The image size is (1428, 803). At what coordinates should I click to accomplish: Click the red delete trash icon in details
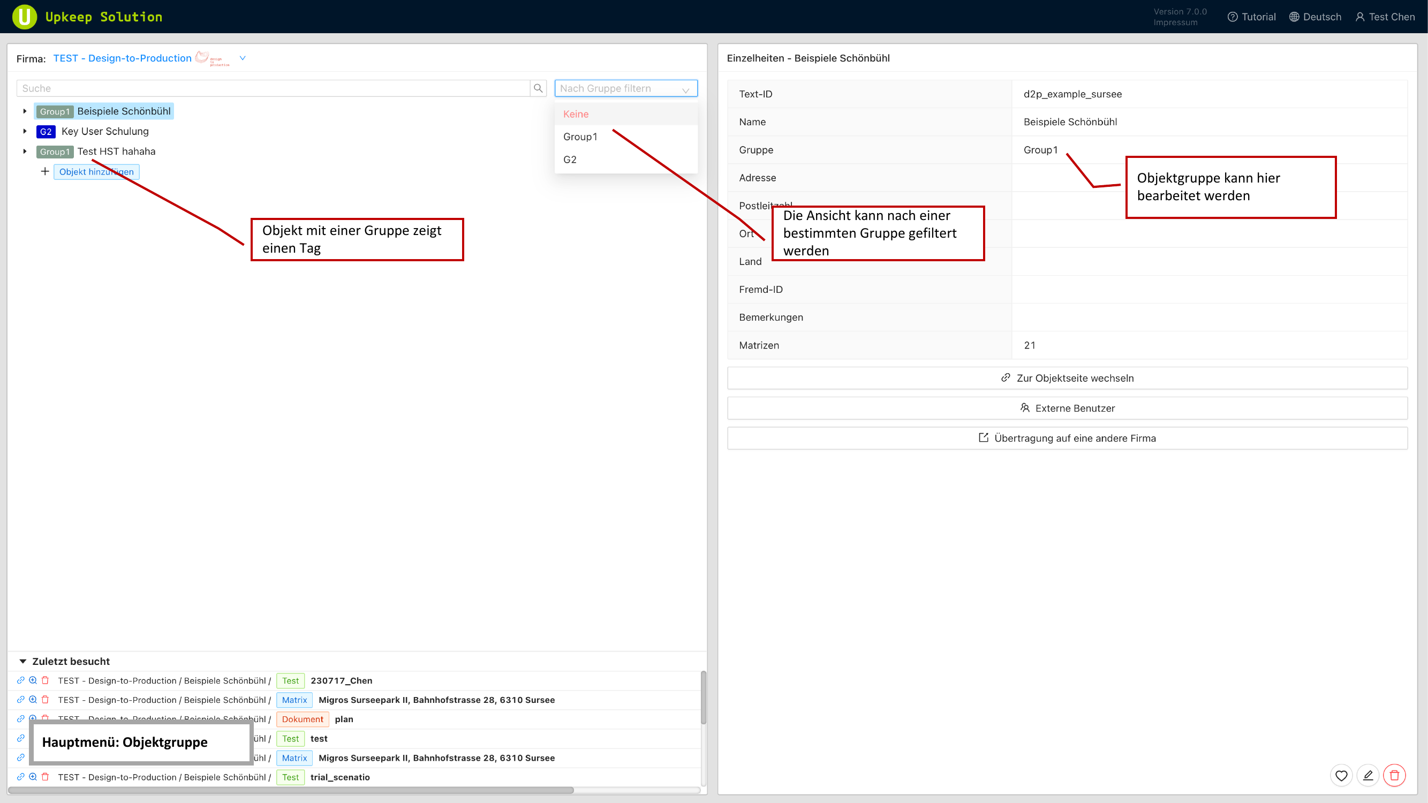1394,775
